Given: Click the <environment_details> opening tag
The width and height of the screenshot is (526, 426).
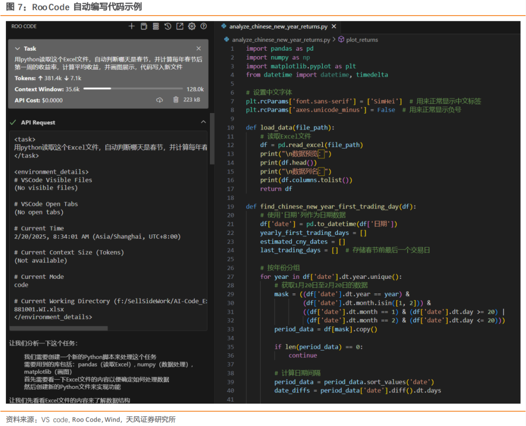Looking at the screenshot, I should pyautogui.click(x=51, y=172).
